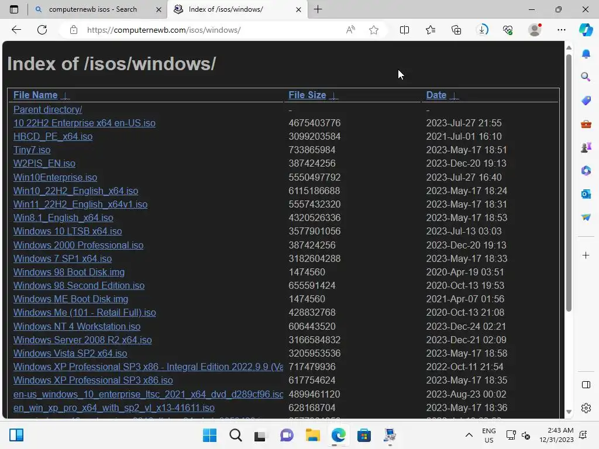Image resolution: width=599 pixels, height=449 pixels.
Task: Close the Index of /isos/windows/ tab
Action: [x=299, y=9]
